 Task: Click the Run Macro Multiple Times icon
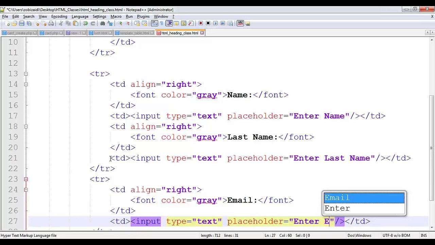pos(223,23)
